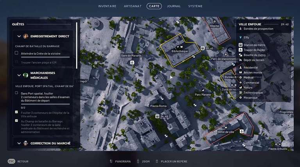The image size is (300, 167).
Task: Check the Dans Port spatial, fouiller objective box
Action: 16,93
